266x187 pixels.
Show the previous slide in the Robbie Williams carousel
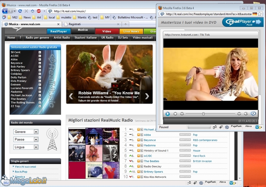[71, 96]
